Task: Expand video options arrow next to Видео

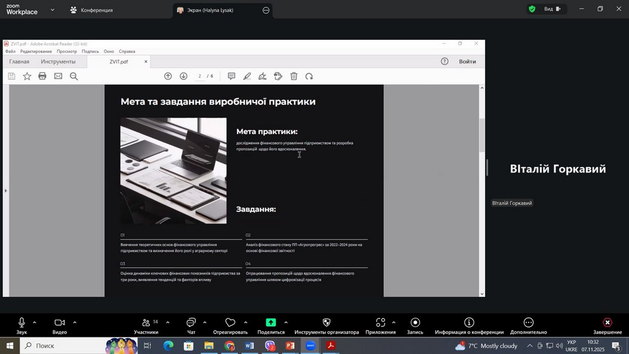Action: 75,322
